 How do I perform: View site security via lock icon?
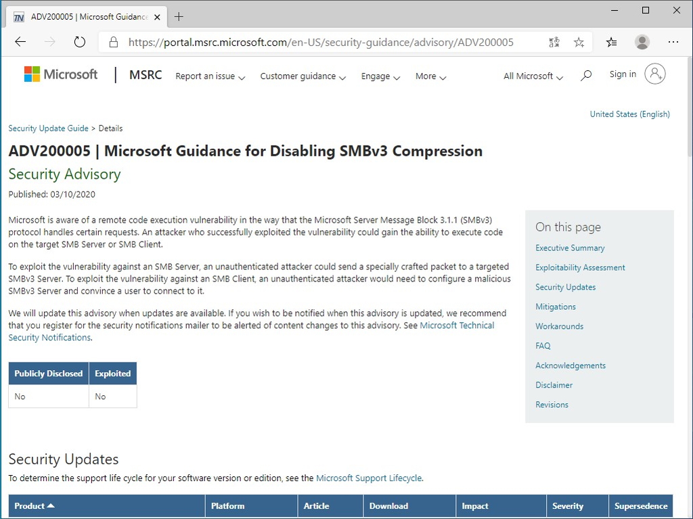click(x=112, y=41)
